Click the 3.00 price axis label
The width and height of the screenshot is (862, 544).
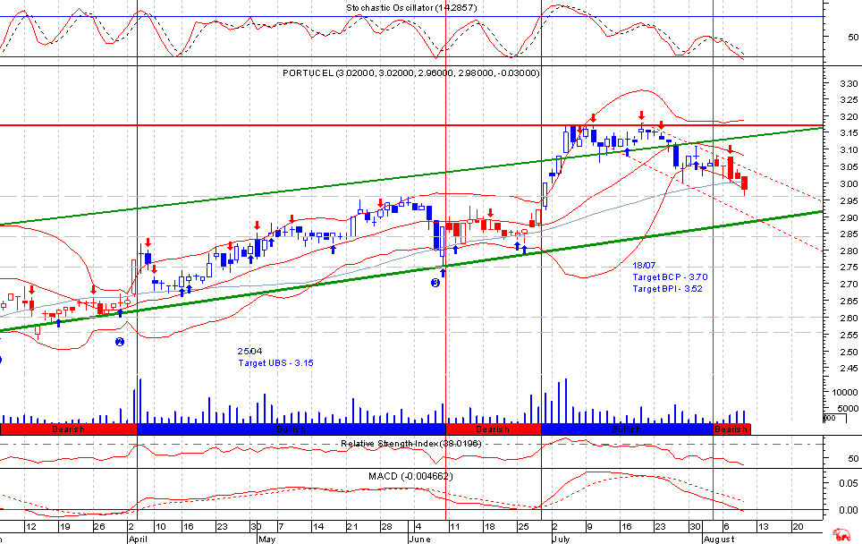849,183
